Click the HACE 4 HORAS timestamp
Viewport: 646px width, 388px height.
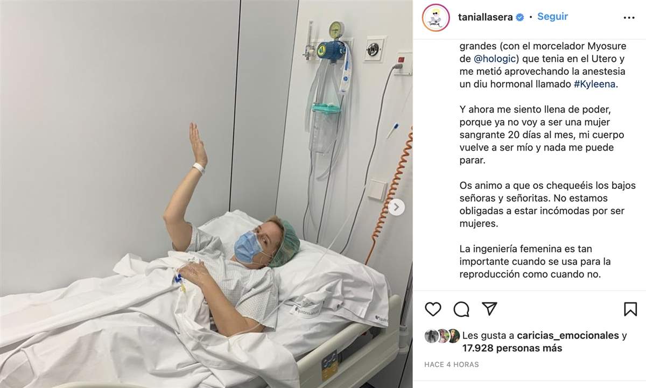point(451,364)
